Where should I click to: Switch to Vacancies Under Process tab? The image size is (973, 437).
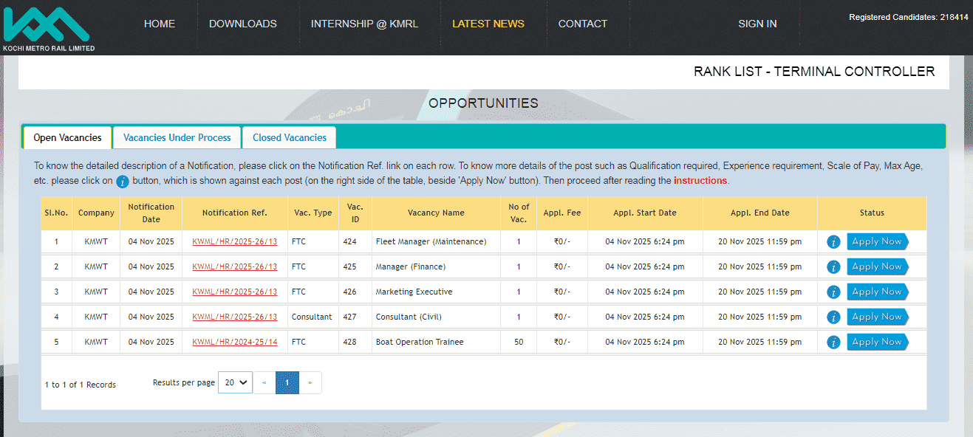[177, 138]
